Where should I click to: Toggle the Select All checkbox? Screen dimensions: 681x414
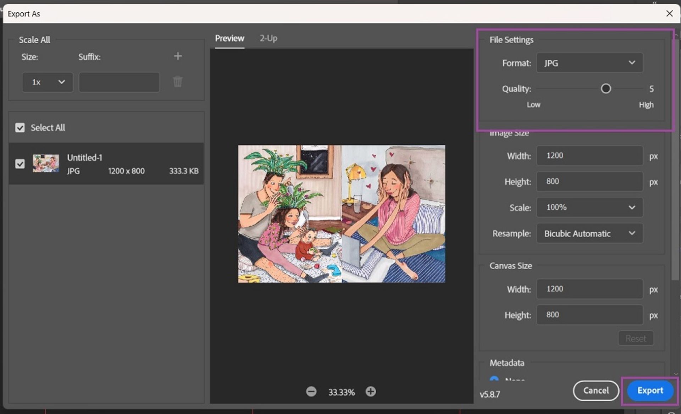20,128
